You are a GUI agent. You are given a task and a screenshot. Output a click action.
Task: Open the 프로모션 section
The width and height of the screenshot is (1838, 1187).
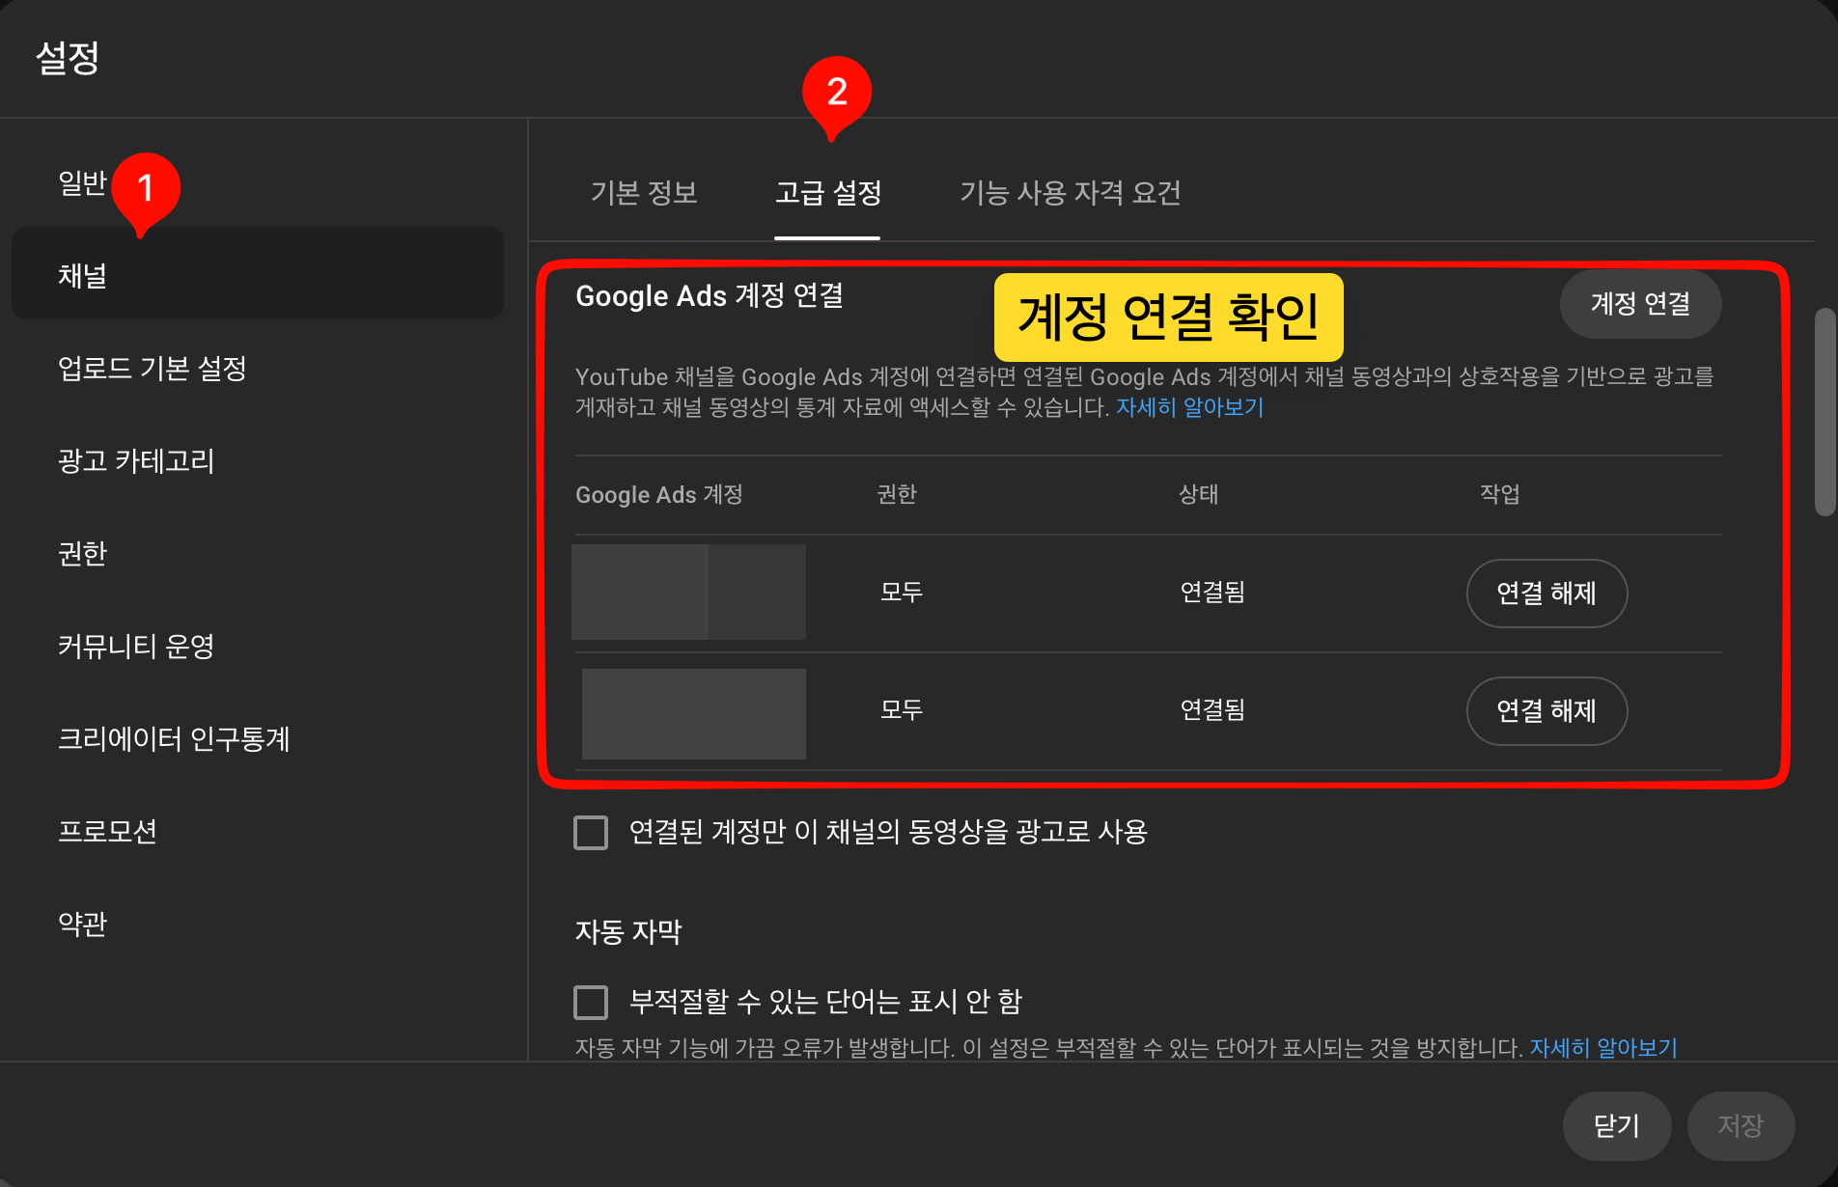(x=257, y=831)
